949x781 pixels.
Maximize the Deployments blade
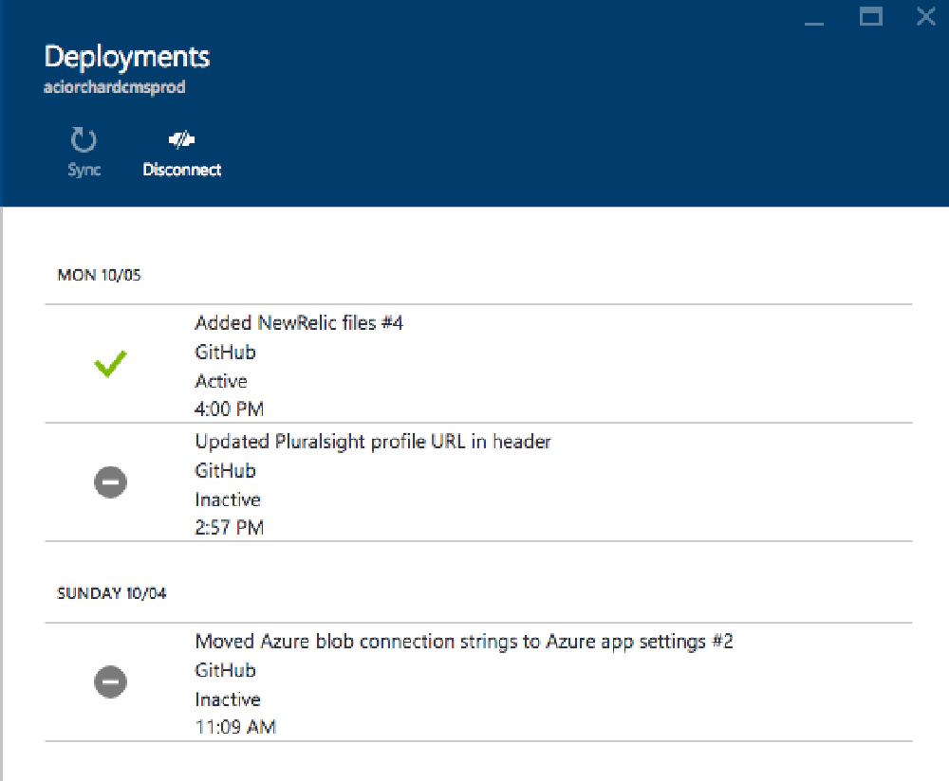click(871, 16)
